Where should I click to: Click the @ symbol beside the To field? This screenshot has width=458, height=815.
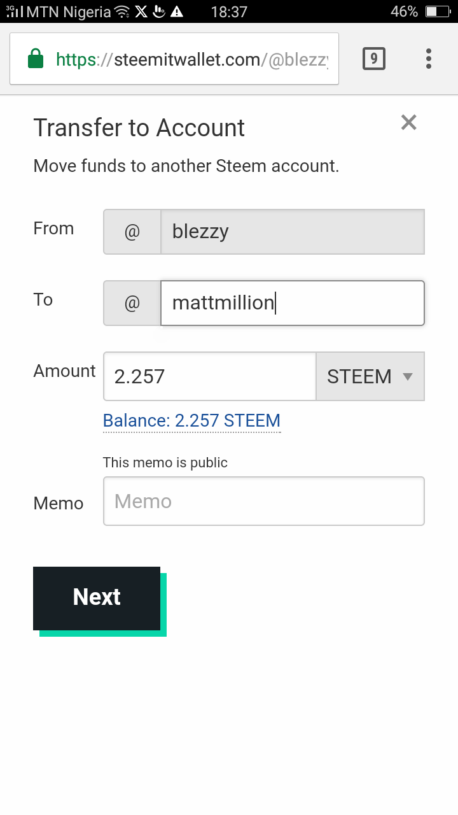pos(132,303)
